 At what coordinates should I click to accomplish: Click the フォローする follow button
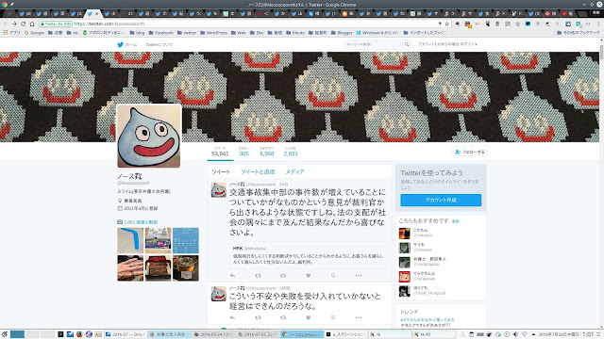click(470, 152)
